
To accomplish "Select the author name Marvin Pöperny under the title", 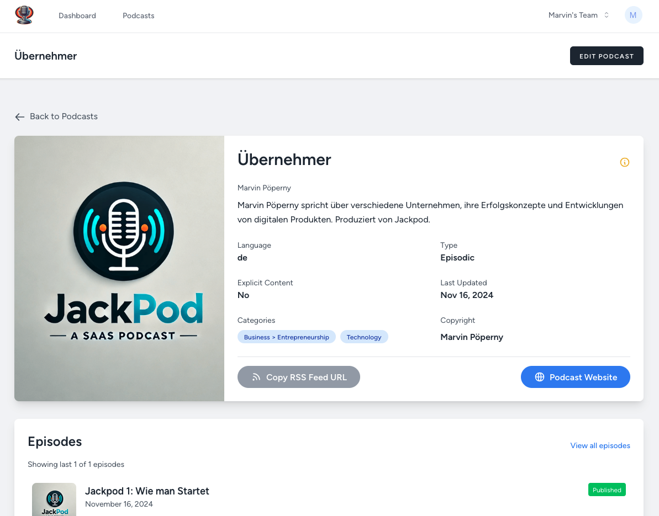I will (264, 188).
